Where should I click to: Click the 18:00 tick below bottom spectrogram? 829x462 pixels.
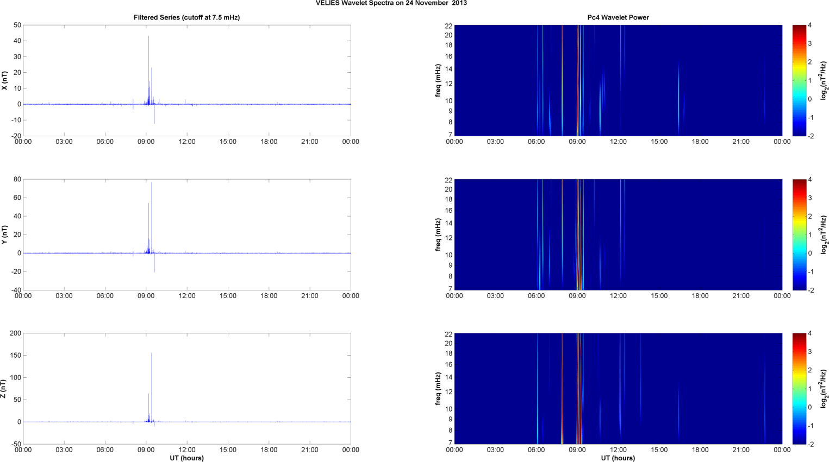pyautogui.click(x=700, y=450)
